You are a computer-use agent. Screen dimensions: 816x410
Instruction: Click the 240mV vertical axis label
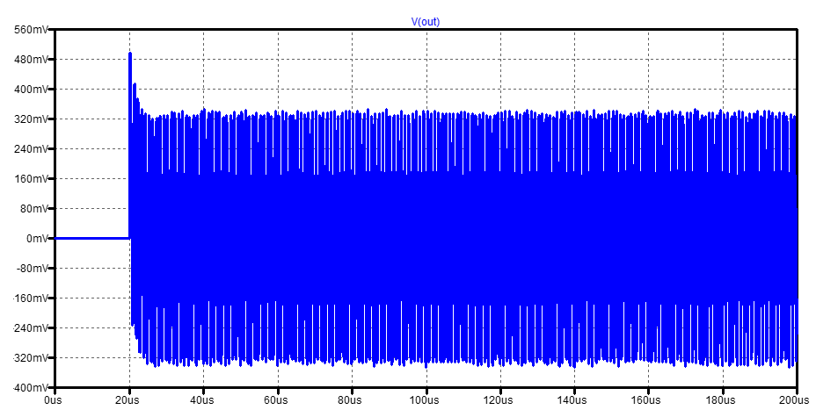(32, 149)
